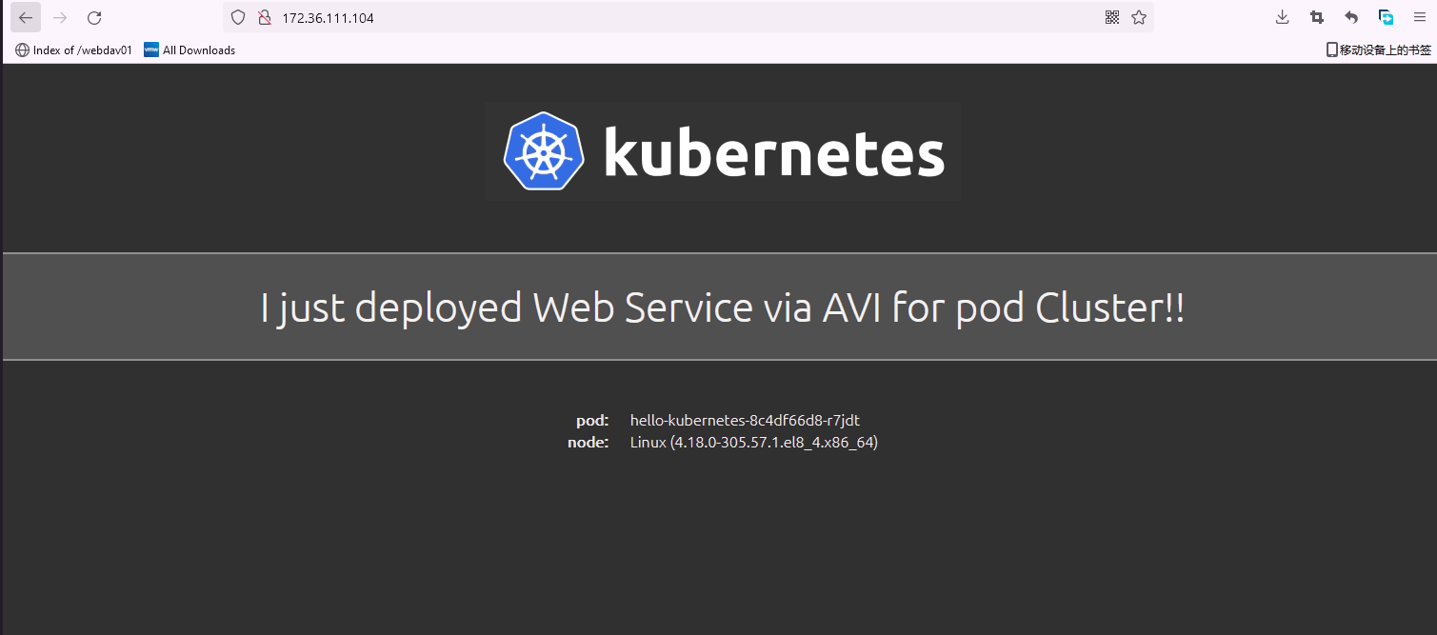The width and height of the screenshot is (1437, 635).
Task: Go back with the browser back arrow
Action: [26, 17]
